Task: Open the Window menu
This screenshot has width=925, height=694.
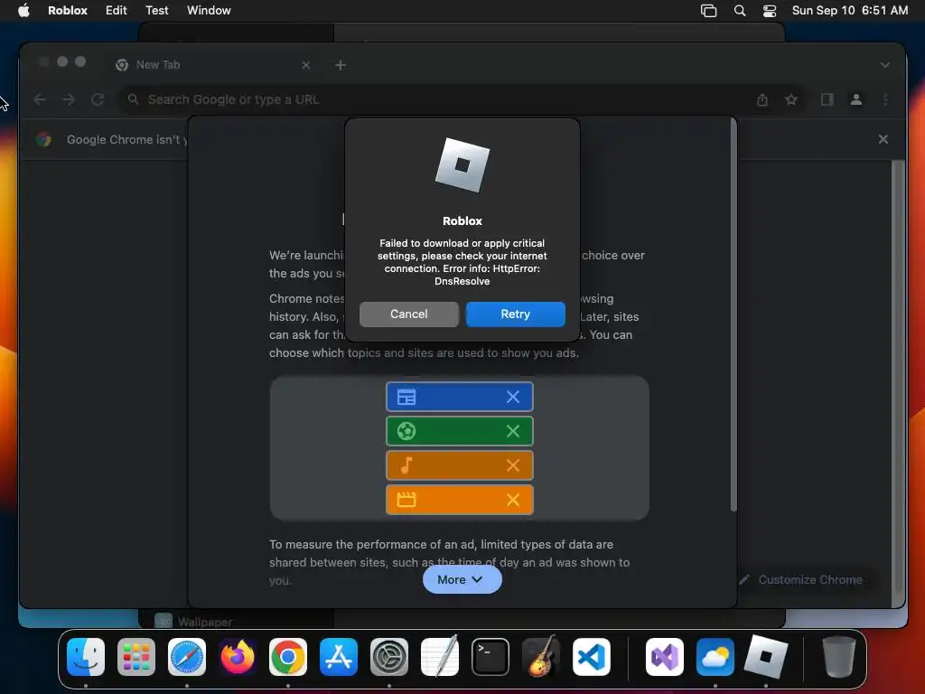Action: (209, 10)
